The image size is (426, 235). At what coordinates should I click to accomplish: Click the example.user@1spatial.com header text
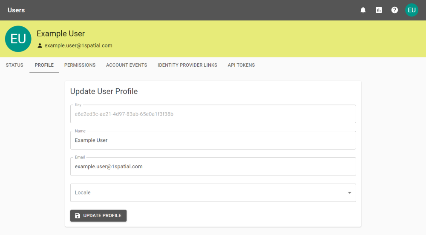pos(78,45)
